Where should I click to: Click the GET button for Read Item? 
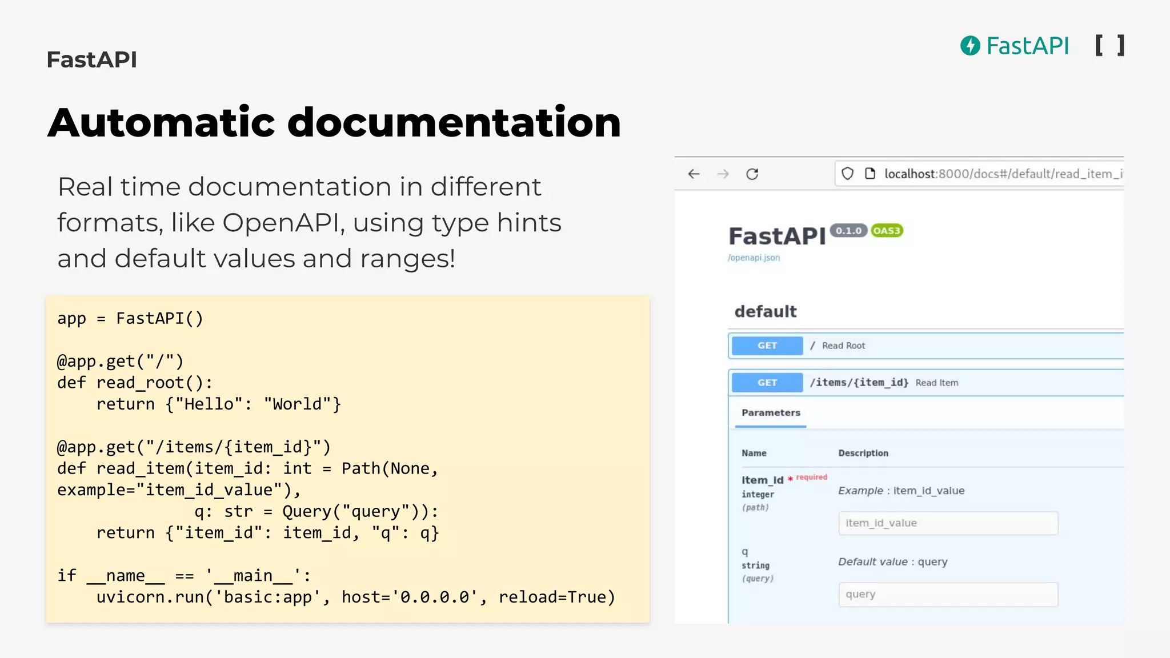[767, 383]
